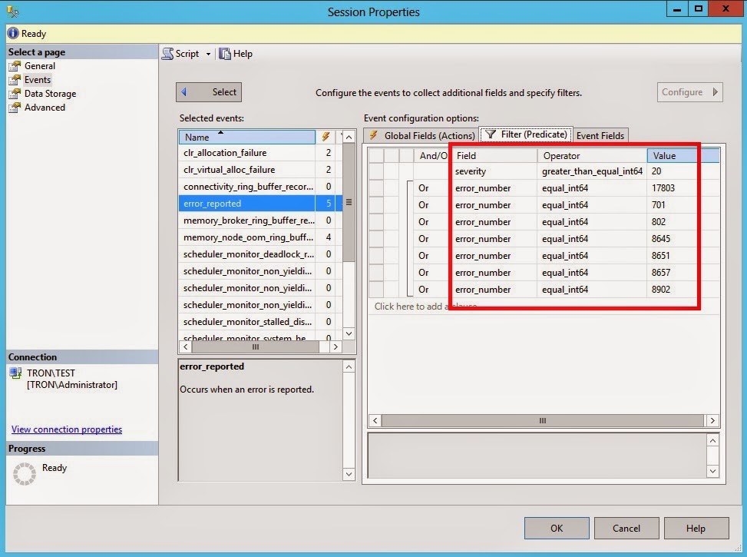747x557 pixels.
Task: Sort events by Name column header
Action: click(x=246, y=137)
